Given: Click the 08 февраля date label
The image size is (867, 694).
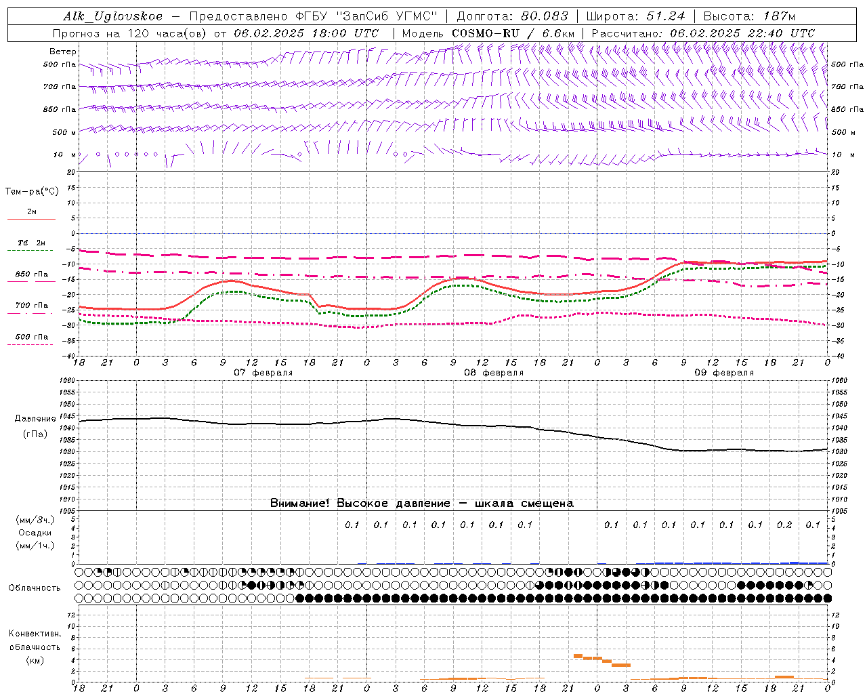Looking at the screenshot, I should pos(494,373).
